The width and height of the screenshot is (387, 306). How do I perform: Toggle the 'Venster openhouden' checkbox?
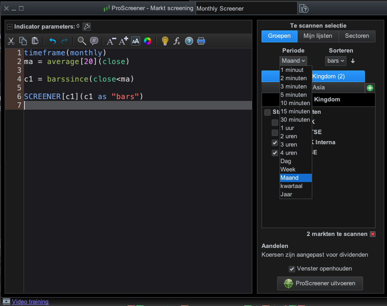tap(292, 269)
